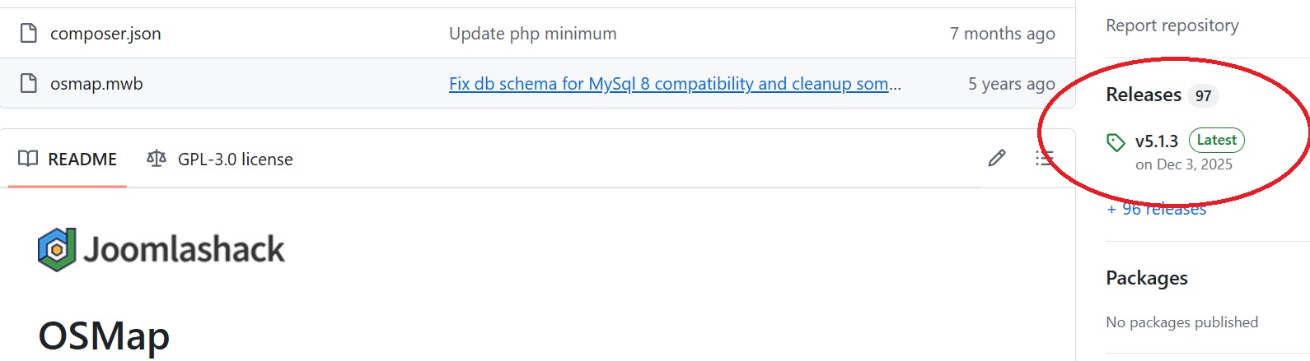Click the composer.json file icon
The image size is (1310, 361).
pos(29,34)
